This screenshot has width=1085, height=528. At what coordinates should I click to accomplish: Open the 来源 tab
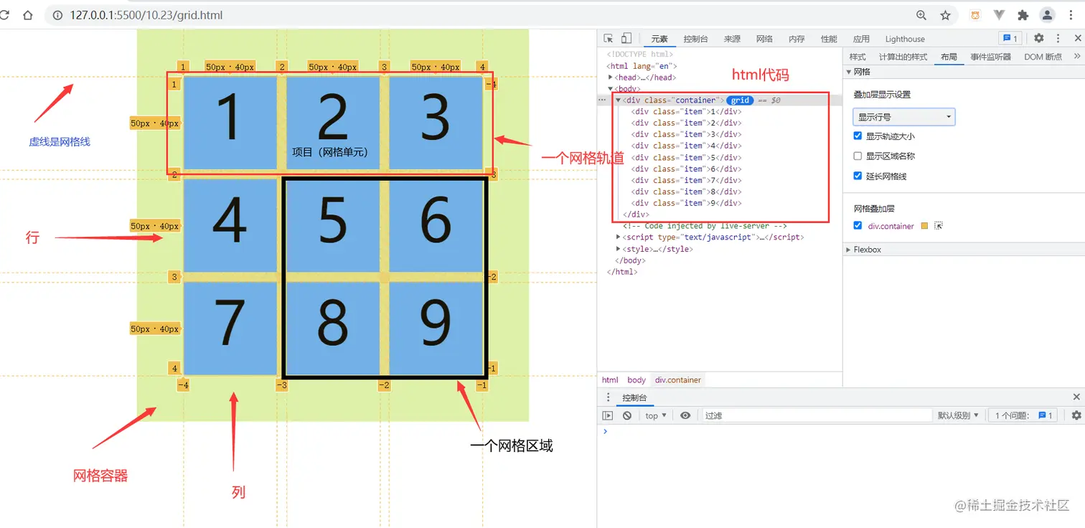(x=732, y=39)
